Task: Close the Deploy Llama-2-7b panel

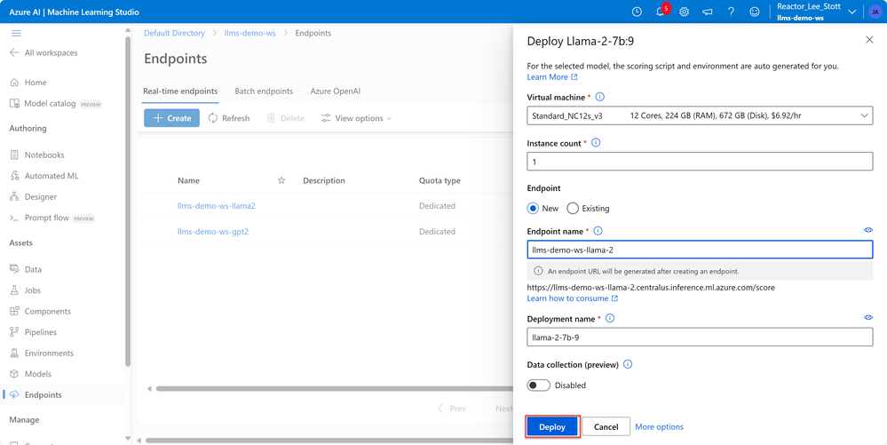Action: 869,40
